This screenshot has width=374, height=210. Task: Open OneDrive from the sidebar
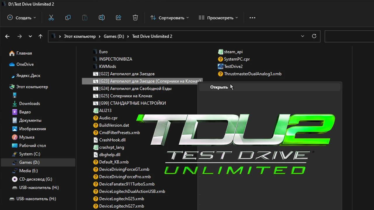pyautogui.click(x=25, y=64)
